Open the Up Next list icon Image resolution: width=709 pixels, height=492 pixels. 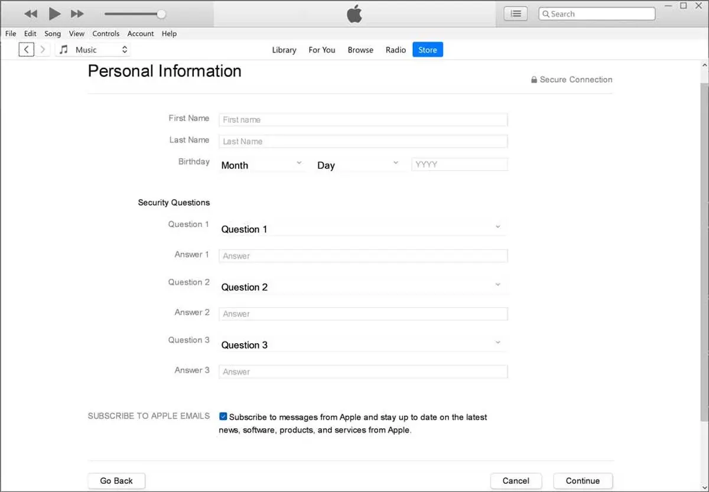pyautogui.click(x=515, y=14)
